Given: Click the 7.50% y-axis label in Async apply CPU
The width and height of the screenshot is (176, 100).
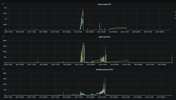Looking at the screenshot, I should pyautogui.click(x=5, y=13).
